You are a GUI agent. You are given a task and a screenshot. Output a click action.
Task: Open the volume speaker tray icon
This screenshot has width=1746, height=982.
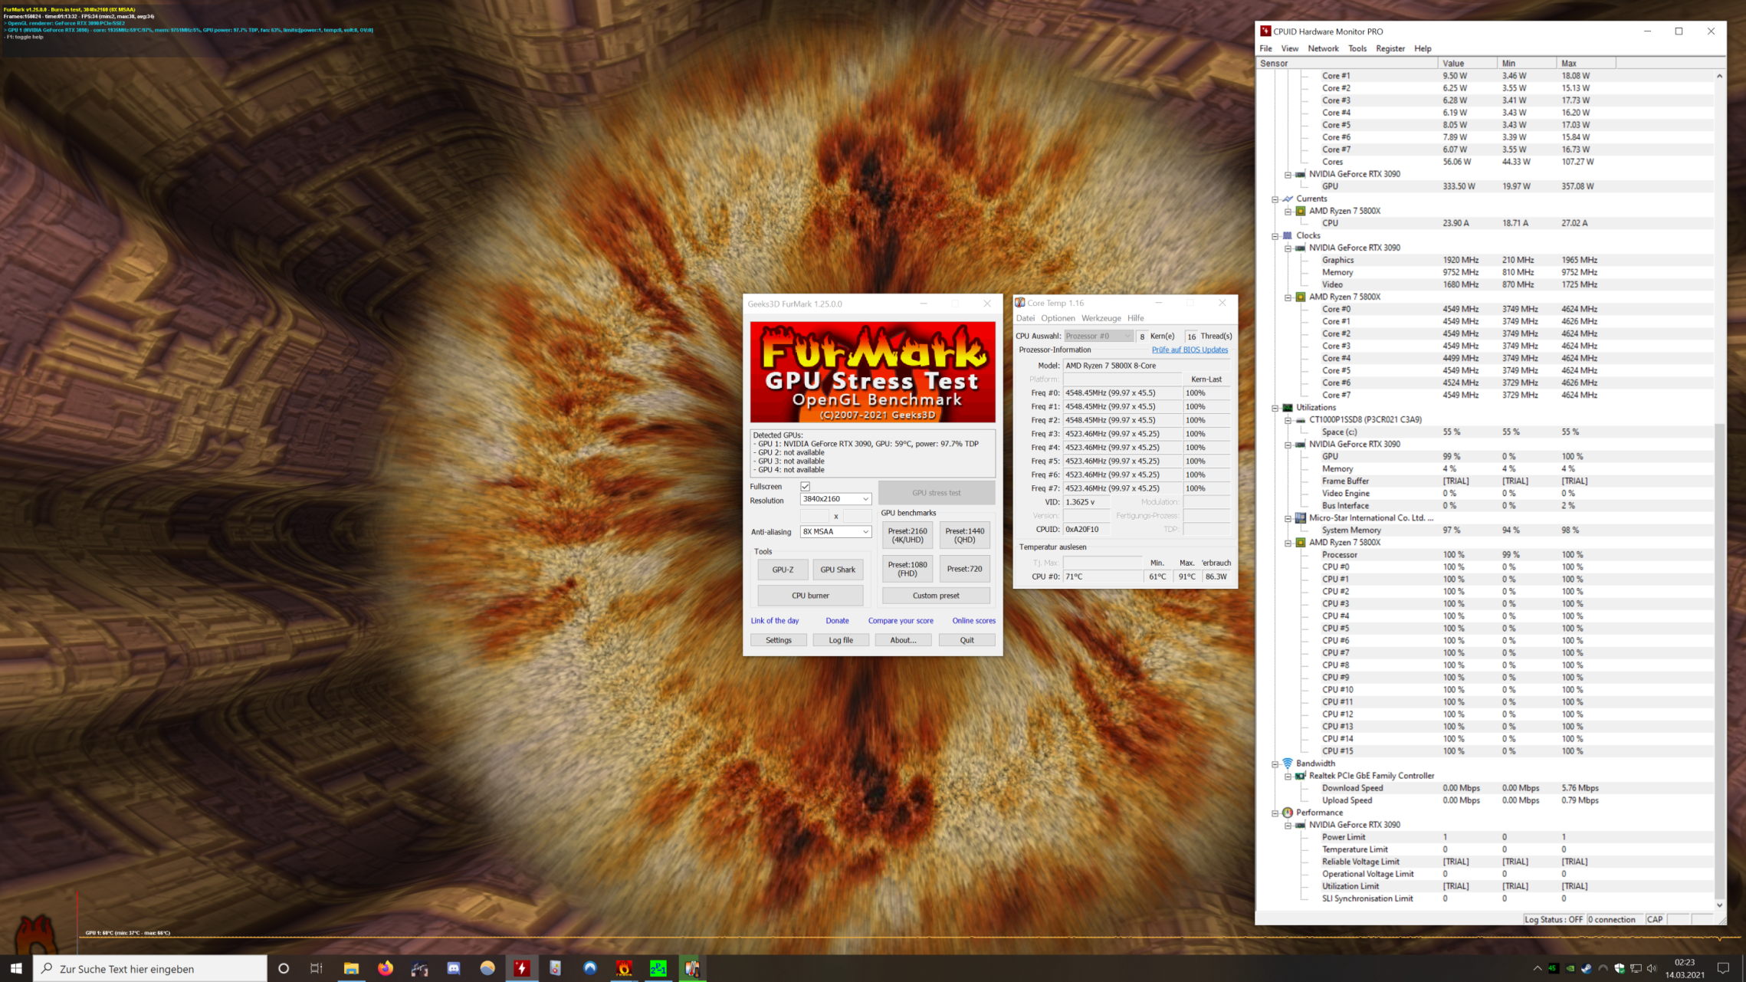tap(1652, 968)
